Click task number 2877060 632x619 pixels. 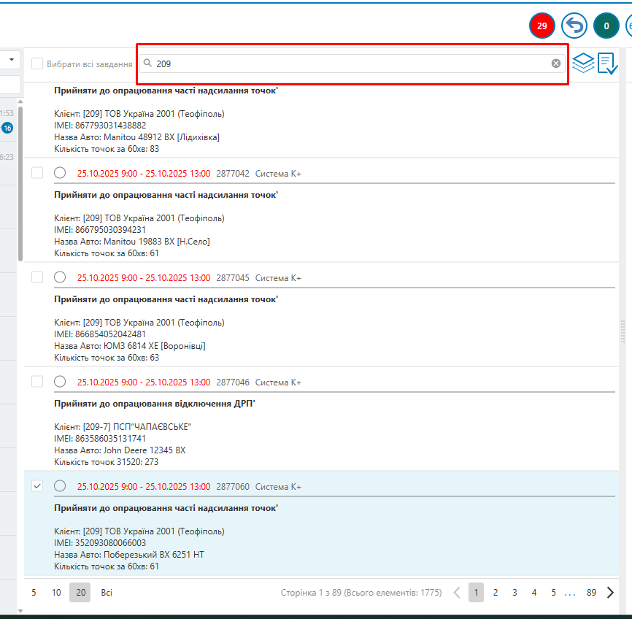click(x=233, y=487)
